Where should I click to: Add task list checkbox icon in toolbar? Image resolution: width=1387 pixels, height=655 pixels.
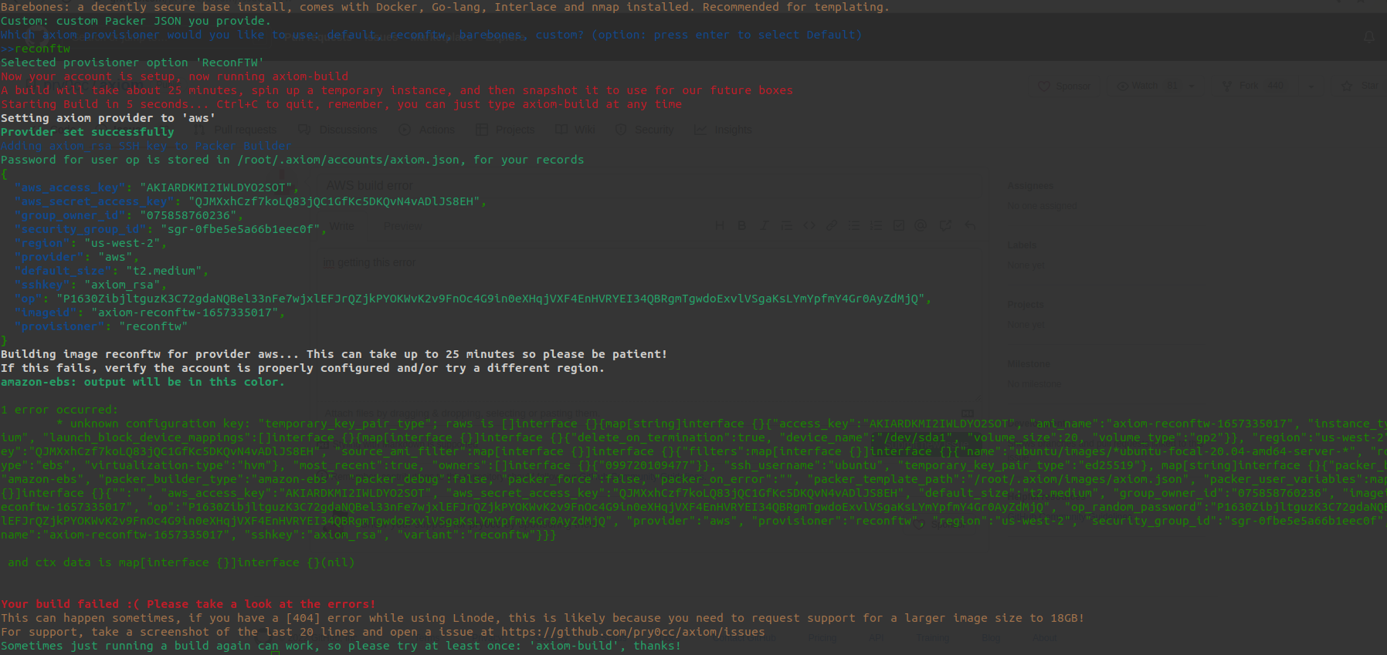898,225
